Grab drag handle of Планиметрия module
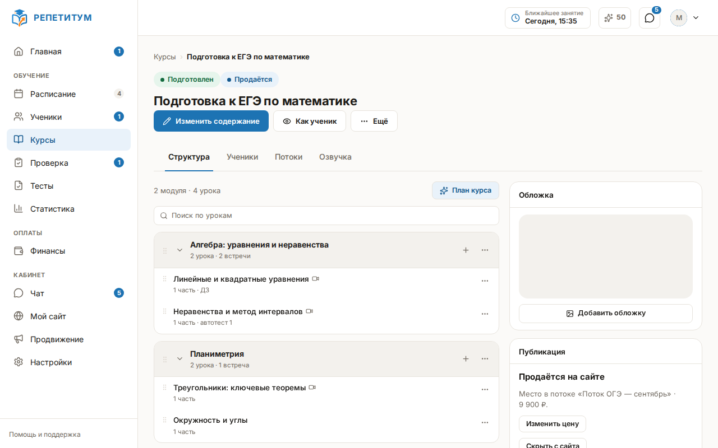Image resolution: width=718 pixels, height=448 pixels. [165, 359]
